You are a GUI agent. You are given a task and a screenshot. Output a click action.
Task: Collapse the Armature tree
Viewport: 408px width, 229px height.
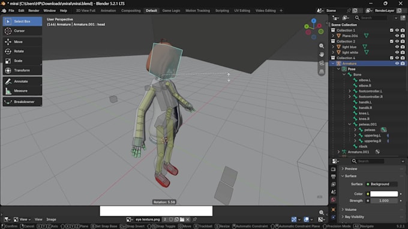click(333, 64)
